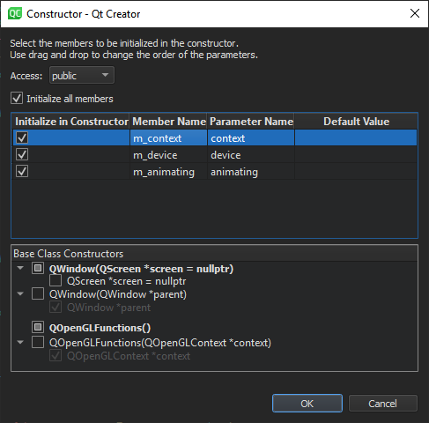Check the QScreen *screen = nullptr parameter checkbox

coord(55,280)
